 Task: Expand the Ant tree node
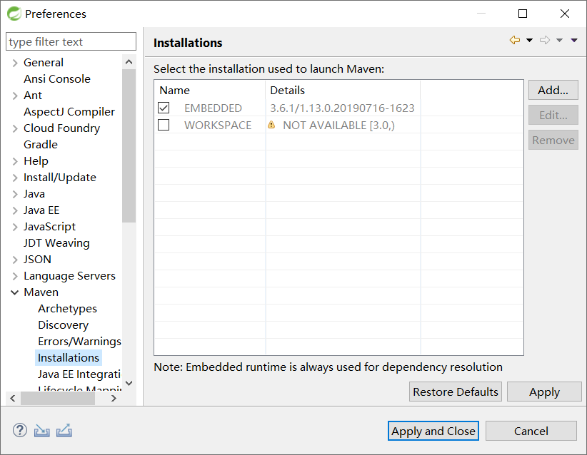coord(15,96)
